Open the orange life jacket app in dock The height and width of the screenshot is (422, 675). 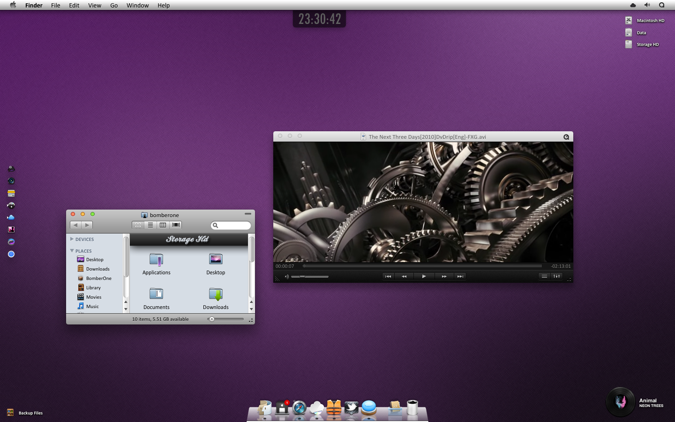334,408
